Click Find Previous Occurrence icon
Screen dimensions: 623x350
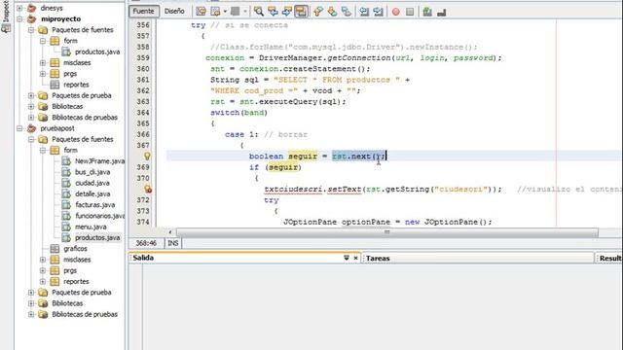(x=273, y=12)
